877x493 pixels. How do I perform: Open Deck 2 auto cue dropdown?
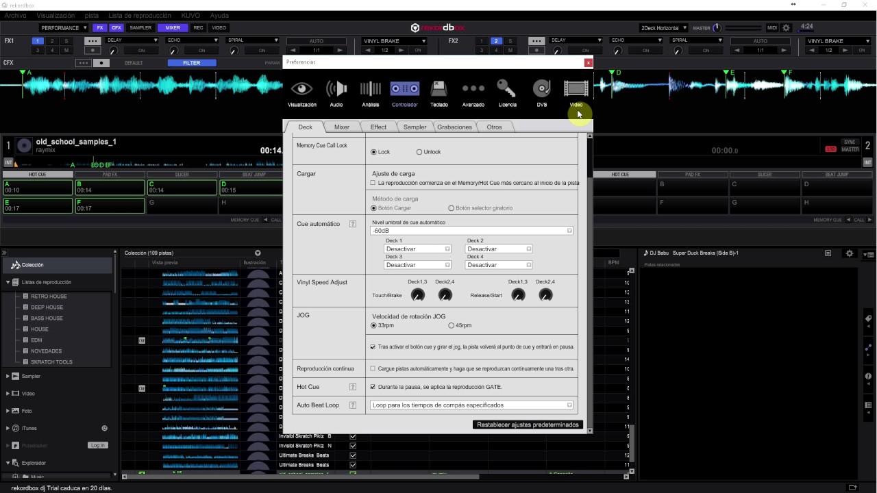pos(498,249)
